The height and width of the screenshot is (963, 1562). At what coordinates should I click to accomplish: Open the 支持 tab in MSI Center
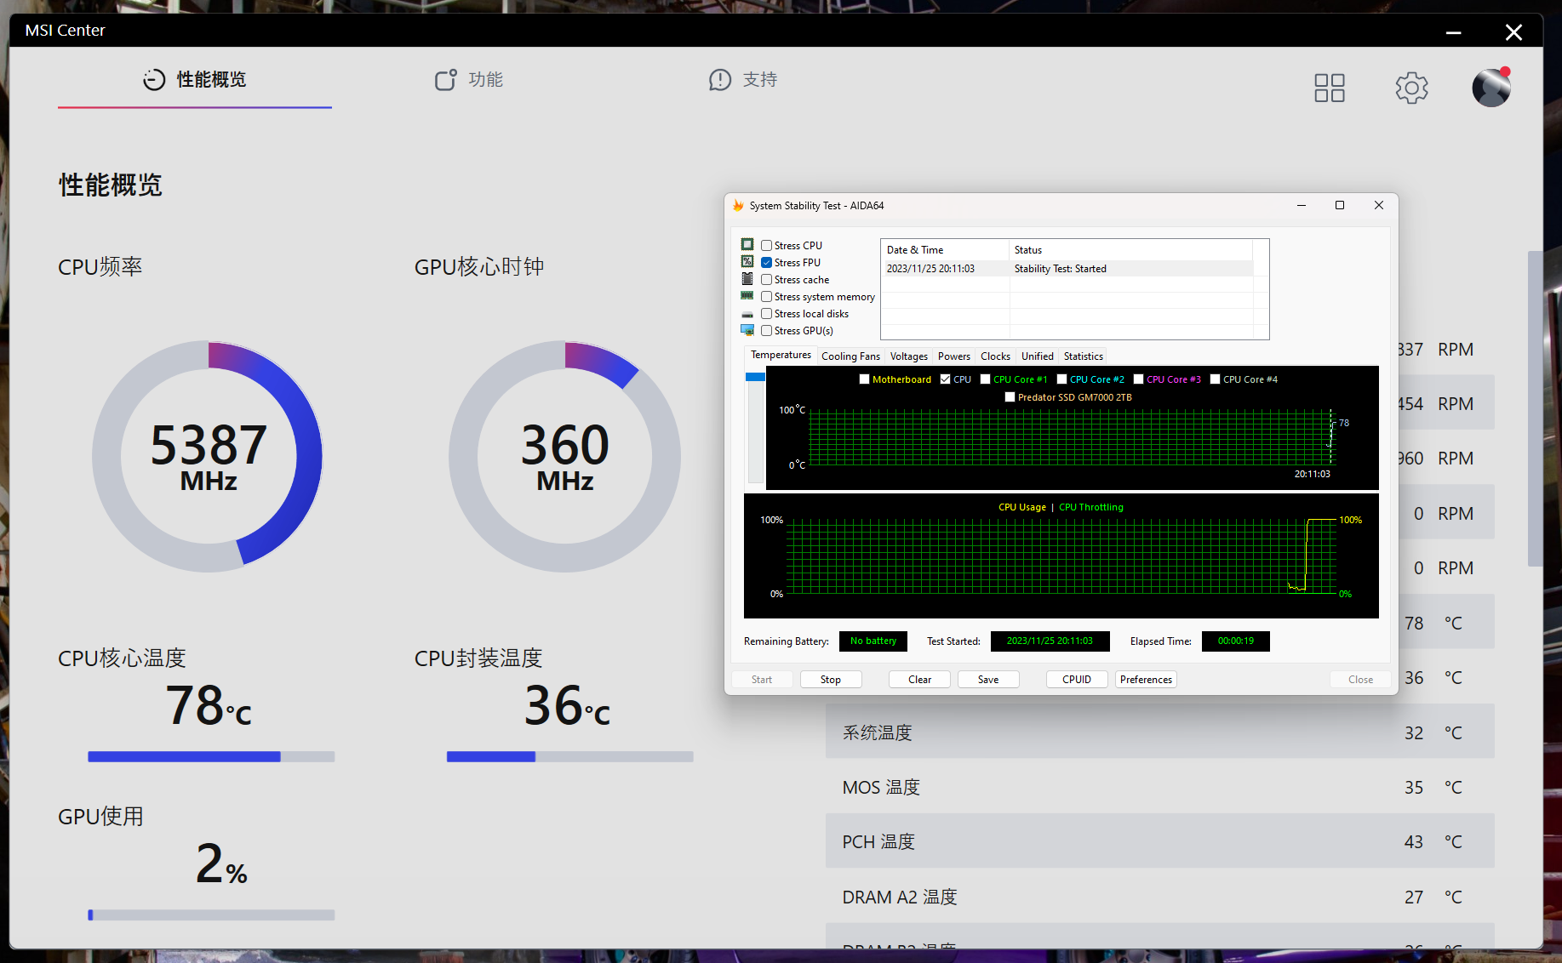coord(743,80)
